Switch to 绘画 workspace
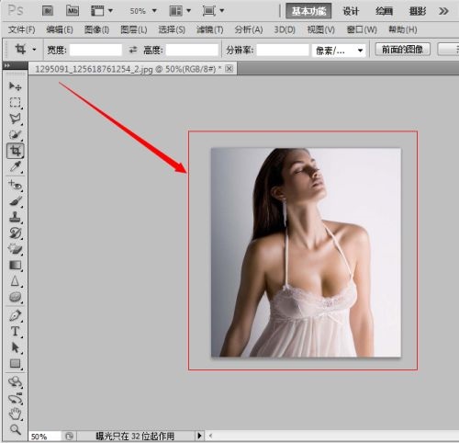This screenshot has width=459, height=443. 384,11
